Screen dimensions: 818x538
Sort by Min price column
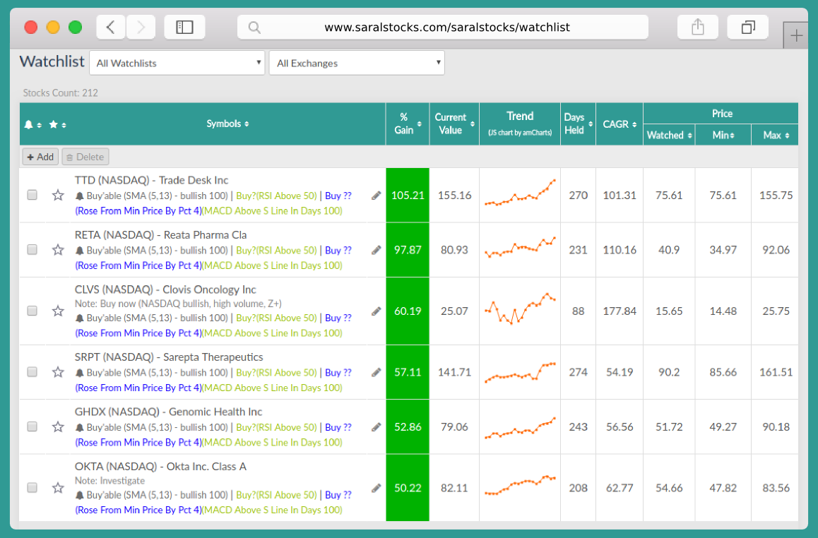[723, 135]
